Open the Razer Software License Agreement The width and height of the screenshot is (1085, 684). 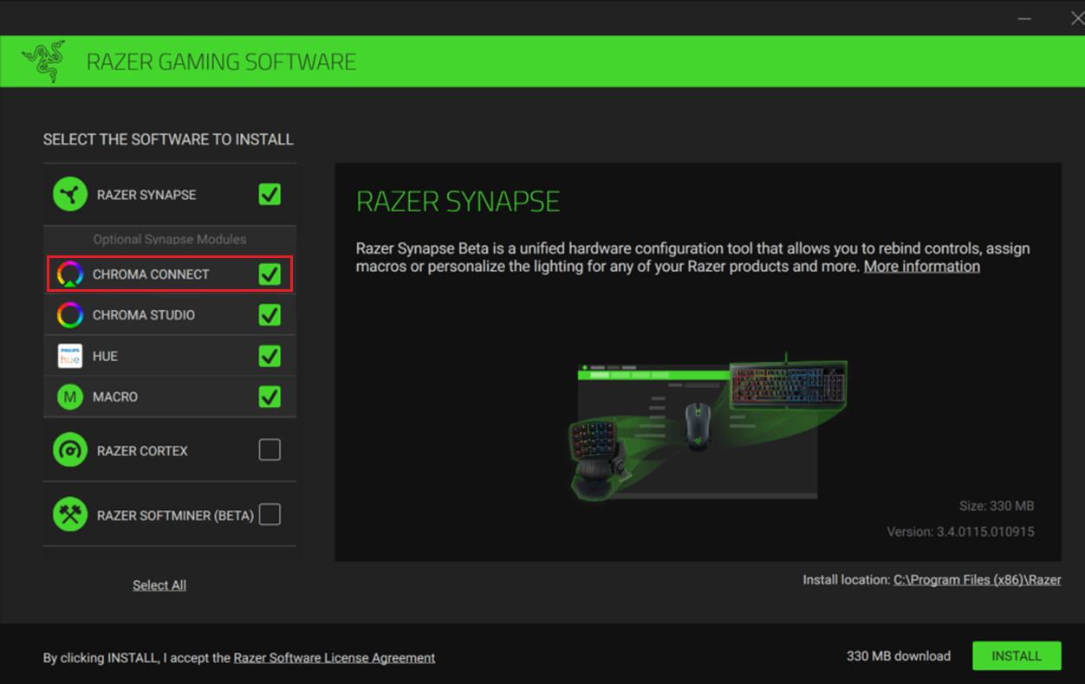tap(335, 658)
